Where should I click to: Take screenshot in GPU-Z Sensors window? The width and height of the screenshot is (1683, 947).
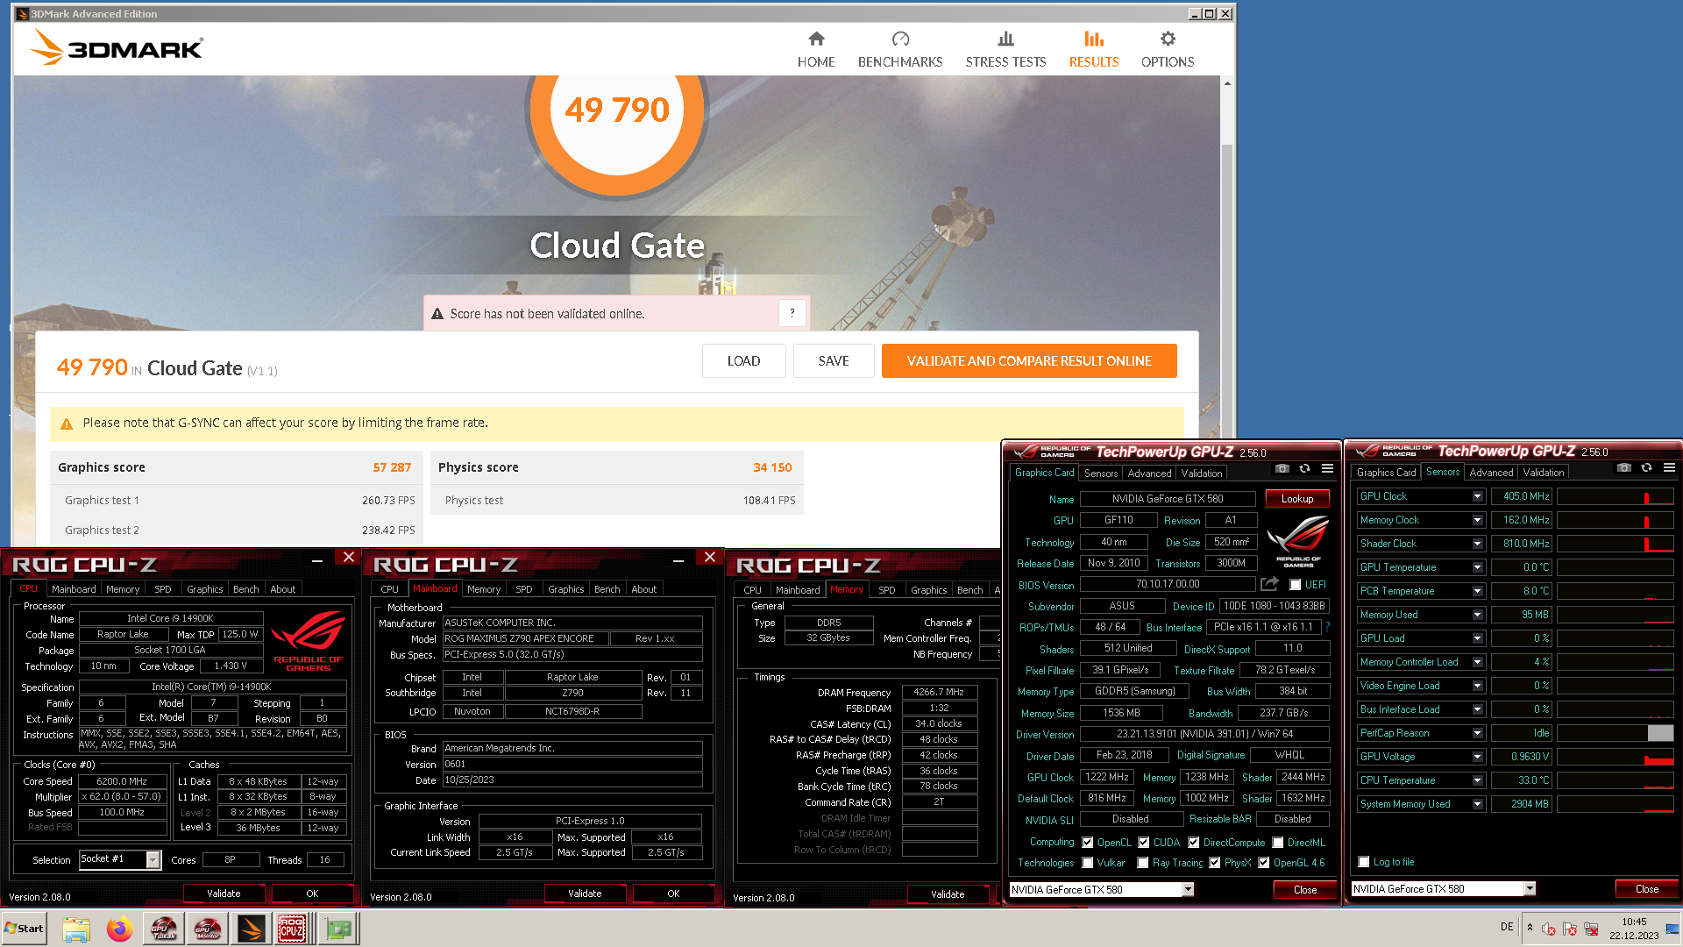click(x=1624, y=467)
